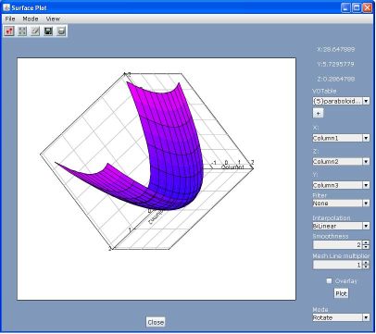Click the Mesh Line multiplier value field
The height and width of the screenshot is (334, 376).
[x=337, y=265]
